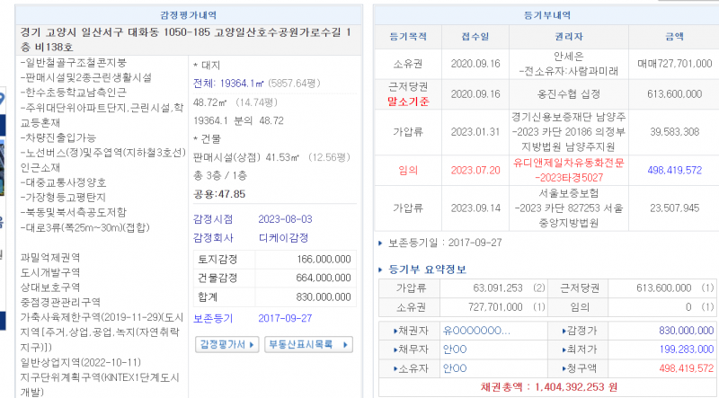Screen dimensions: 719x398
Task: Click the 보존등기일 : 2017-09-27 line
Action: coord(445,243)
